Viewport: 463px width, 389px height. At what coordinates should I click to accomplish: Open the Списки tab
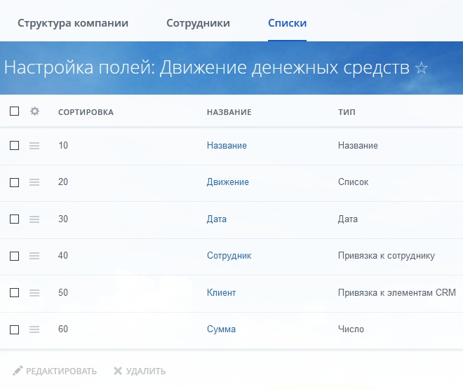coord(287,23)
